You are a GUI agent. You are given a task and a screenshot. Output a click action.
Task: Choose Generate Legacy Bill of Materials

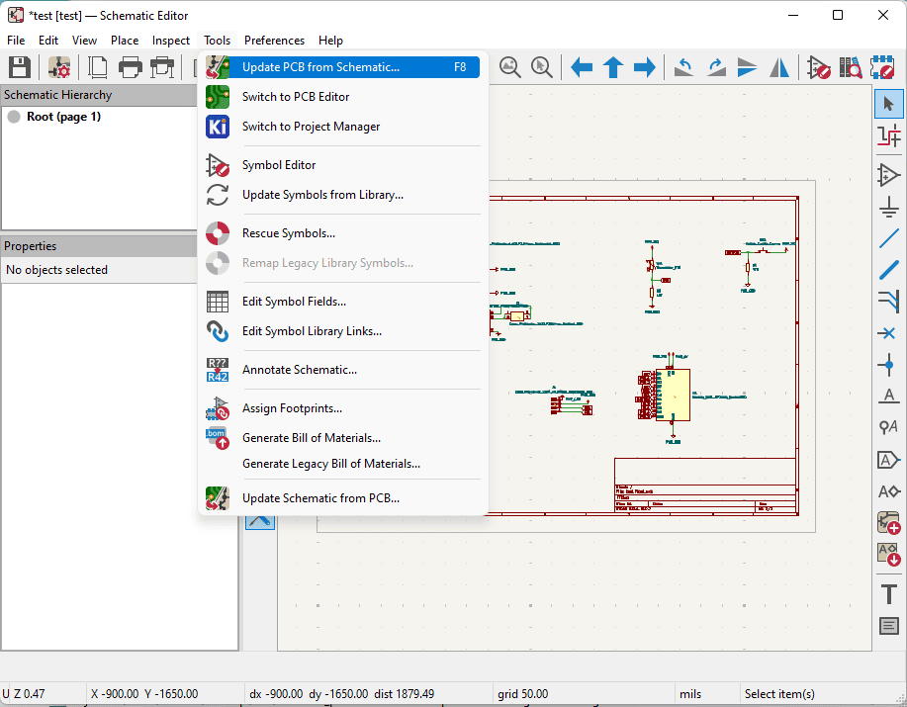(x=343, y=464)
